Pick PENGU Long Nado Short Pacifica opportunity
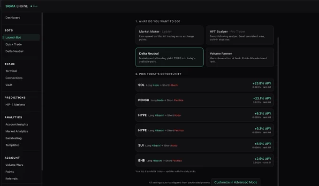This screenshot has height=186, width=319. pos(205,100)
